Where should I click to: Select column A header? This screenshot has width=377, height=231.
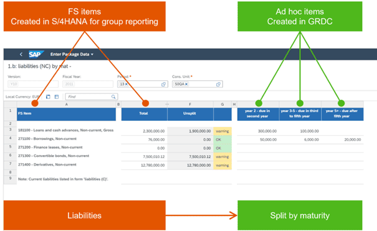tap(66, 104)
